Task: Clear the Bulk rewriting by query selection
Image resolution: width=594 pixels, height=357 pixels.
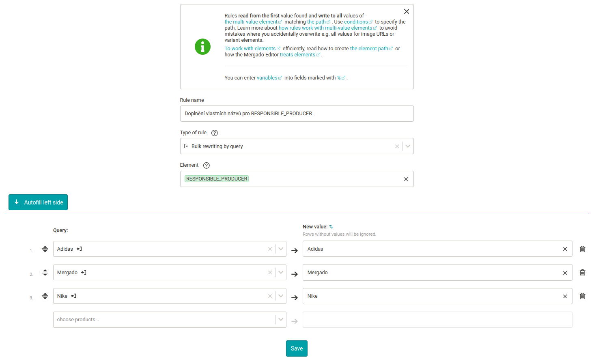Action: coord(397,146)
